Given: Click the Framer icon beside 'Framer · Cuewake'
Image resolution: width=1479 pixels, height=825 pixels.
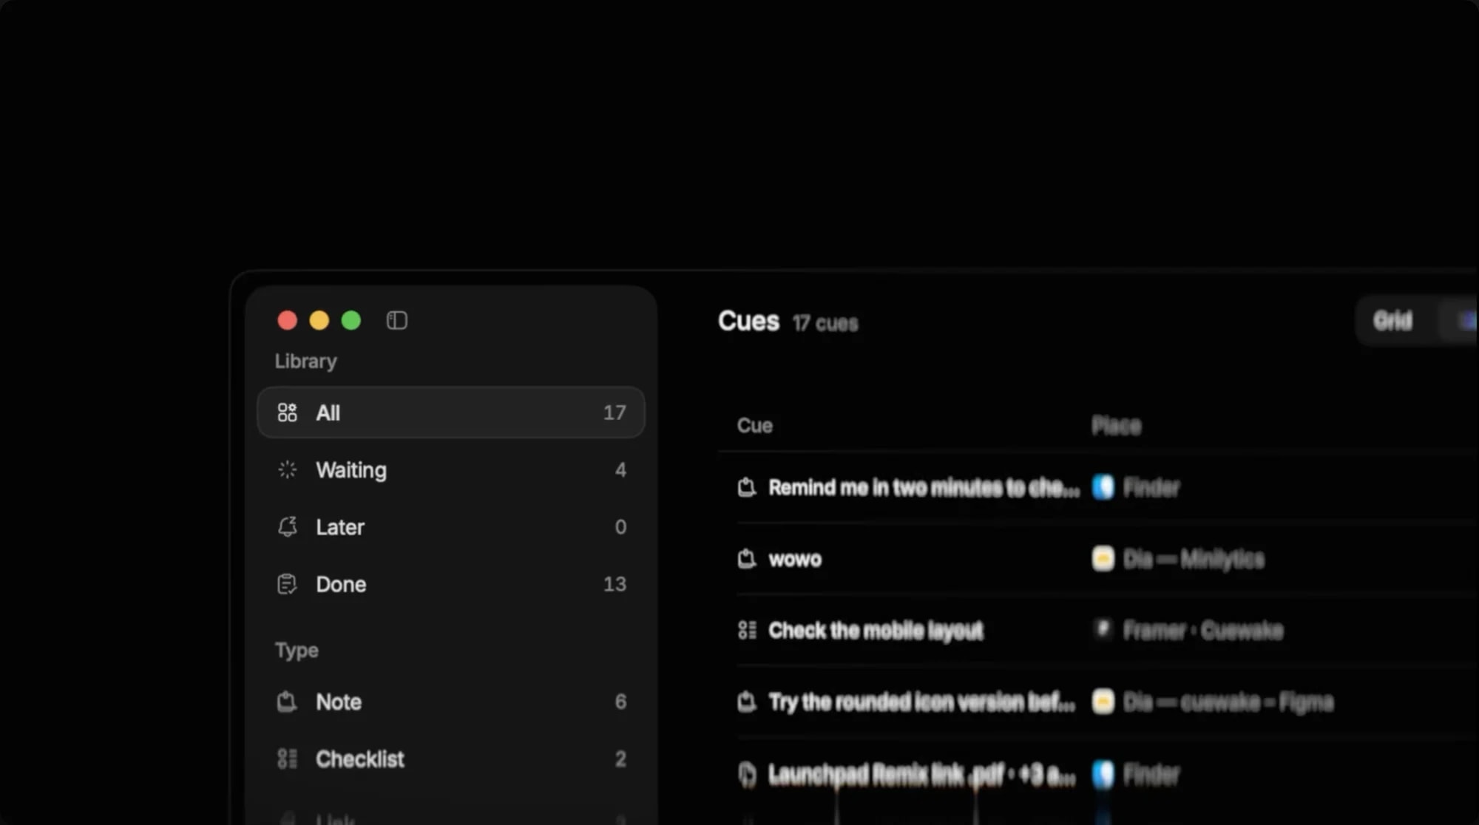Looking at the screenshot, I should click(1103, 630).
